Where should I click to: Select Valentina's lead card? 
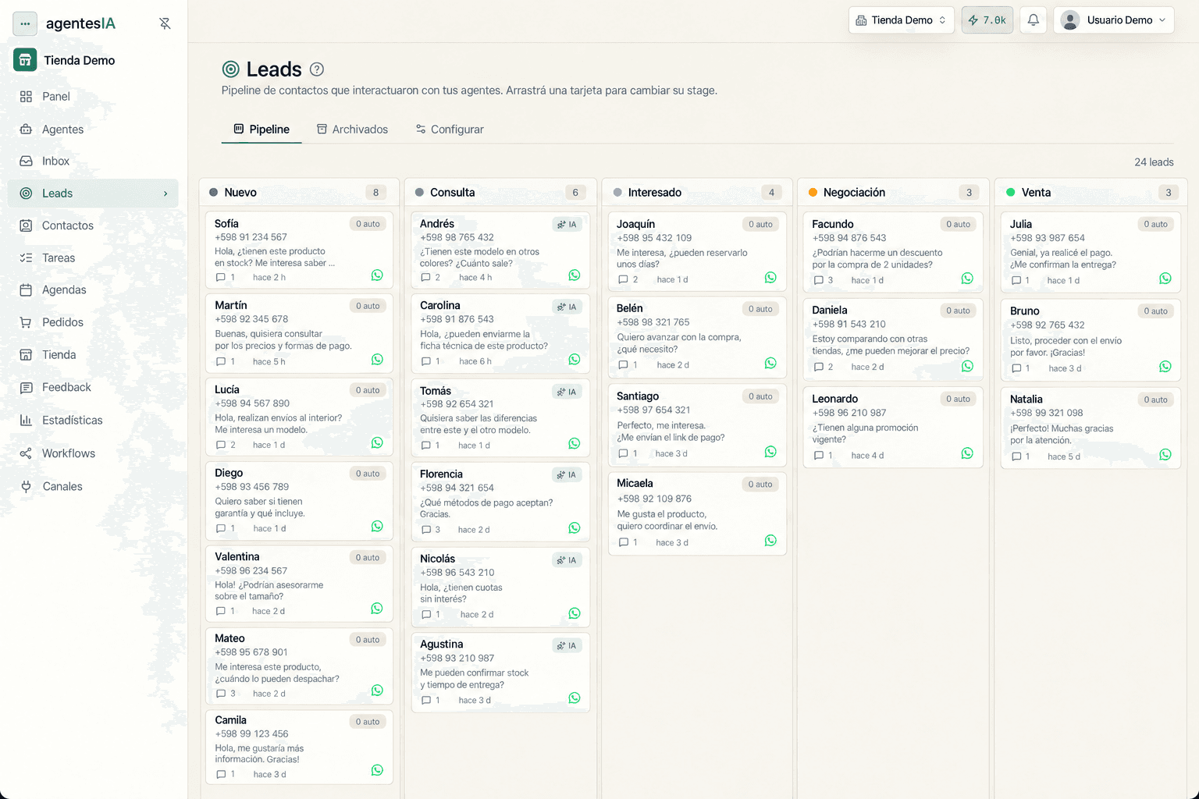(x=299, y=583)
